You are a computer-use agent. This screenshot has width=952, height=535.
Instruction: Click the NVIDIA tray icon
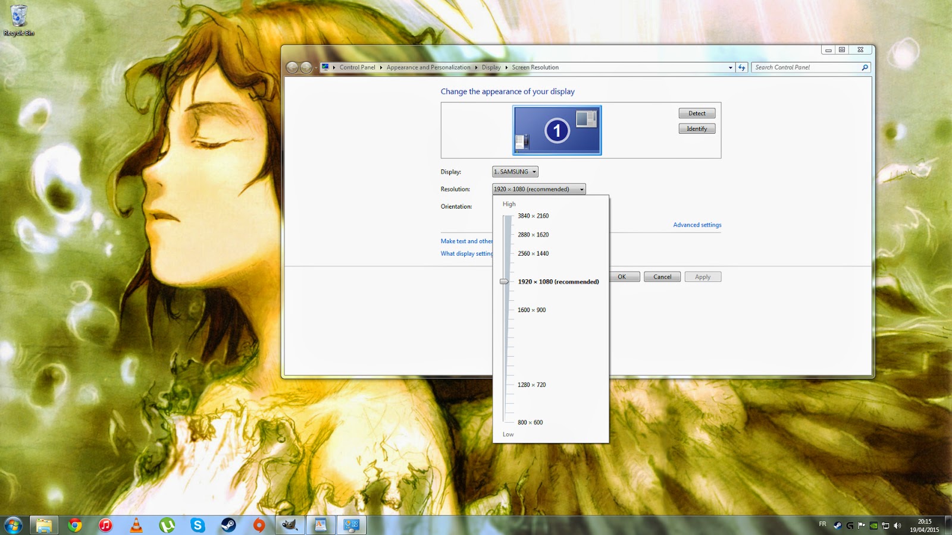point(873,525)
